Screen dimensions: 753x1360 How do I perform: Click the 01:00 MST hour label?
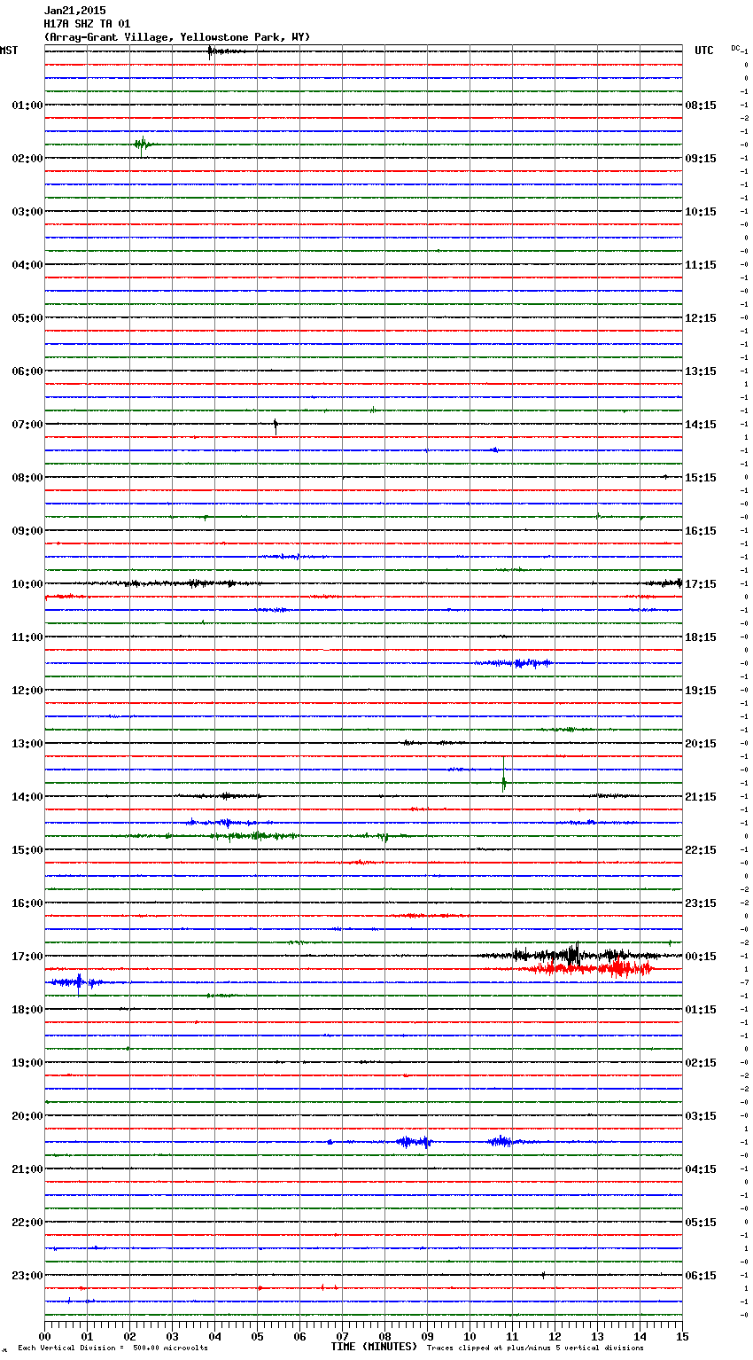coord(27,106)
